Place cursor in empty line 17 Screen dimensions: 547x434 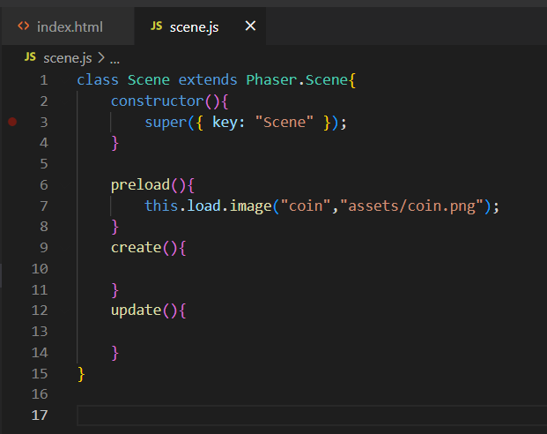[x=312, y=415]
